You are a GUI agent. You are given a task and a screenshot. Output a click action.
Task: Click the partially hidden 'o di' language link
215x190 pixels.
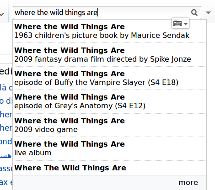(6, 101)
